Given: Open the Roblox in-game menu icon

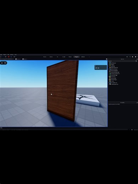Looking at the screenshot, I should pyautogui.click(x=2, y=63).
